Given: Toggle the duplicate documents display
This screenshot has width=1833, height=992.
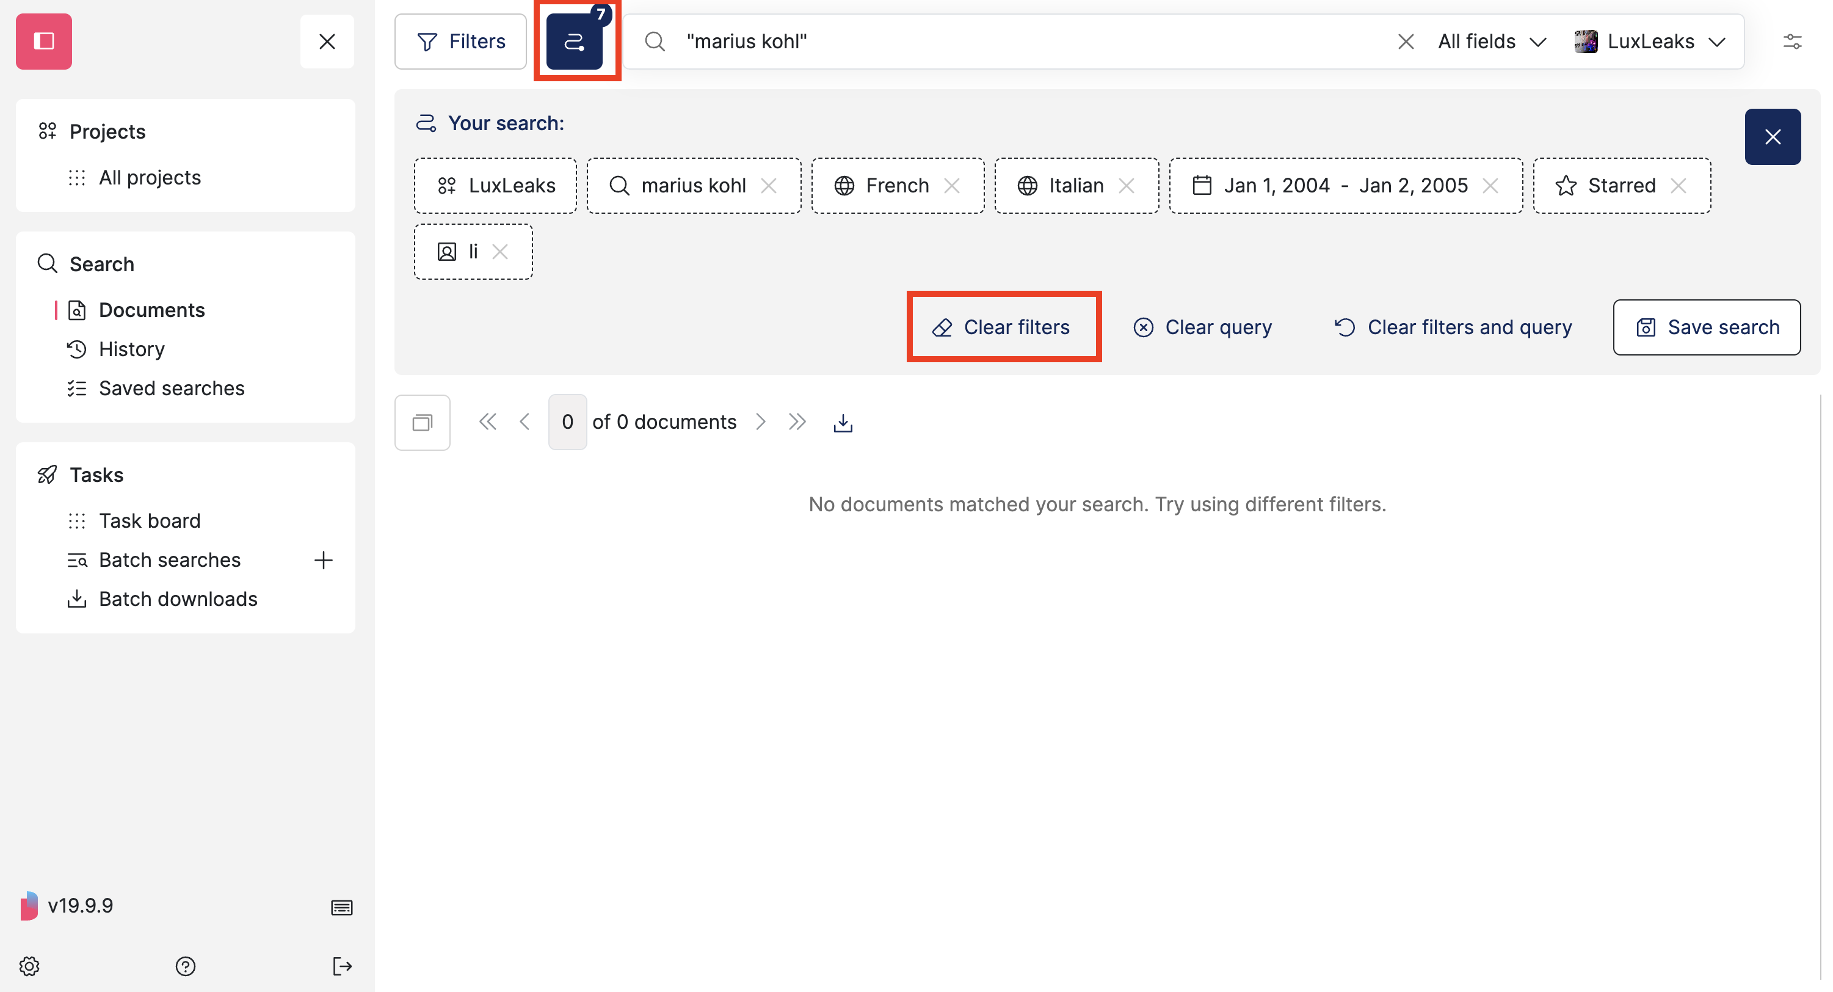Looking at the screenshot, I should pos(422,421).
